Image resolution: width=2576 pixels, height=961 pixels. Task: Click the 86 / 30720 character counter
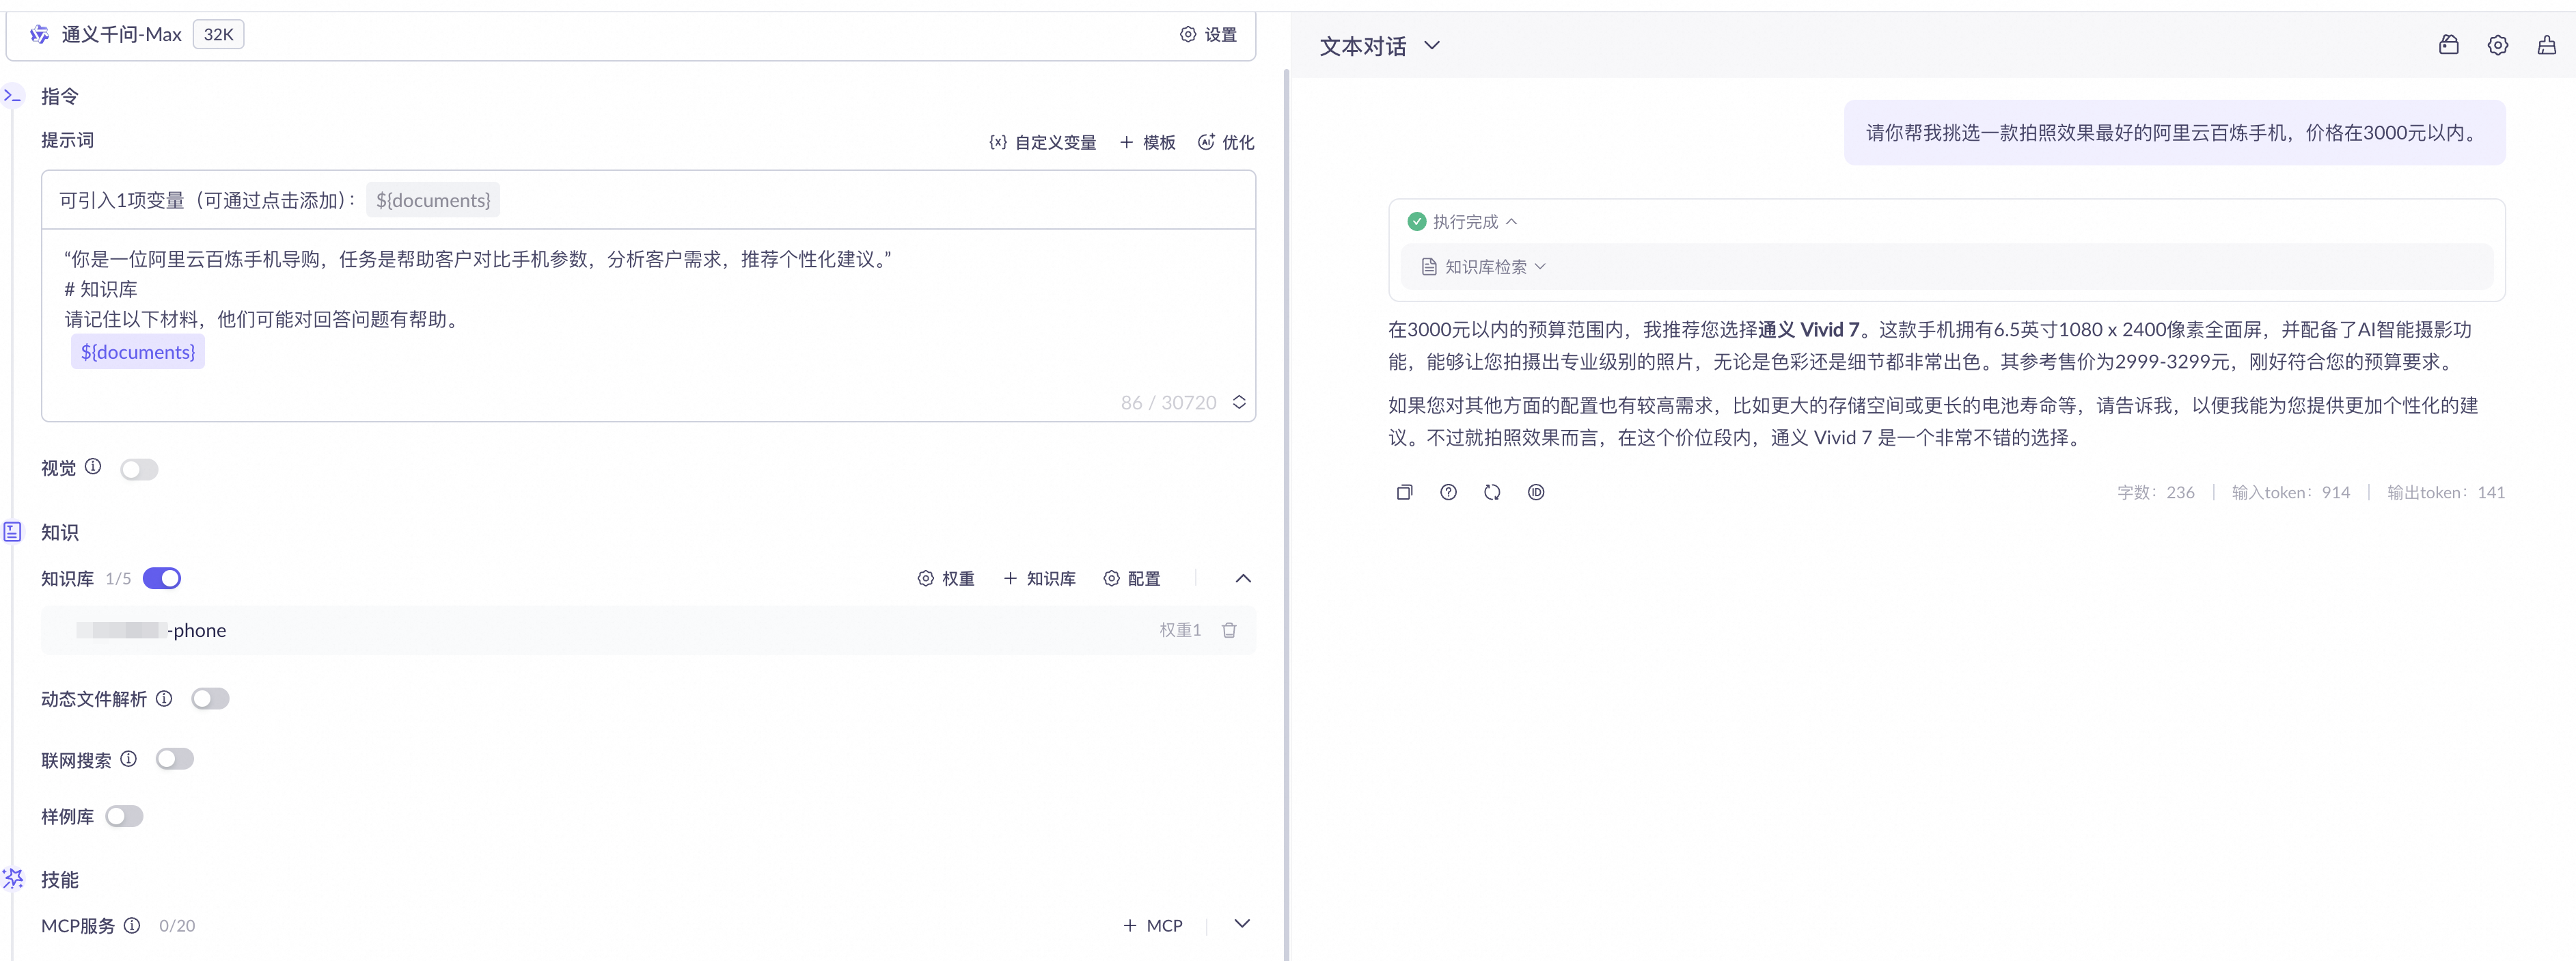(1169, 402)
